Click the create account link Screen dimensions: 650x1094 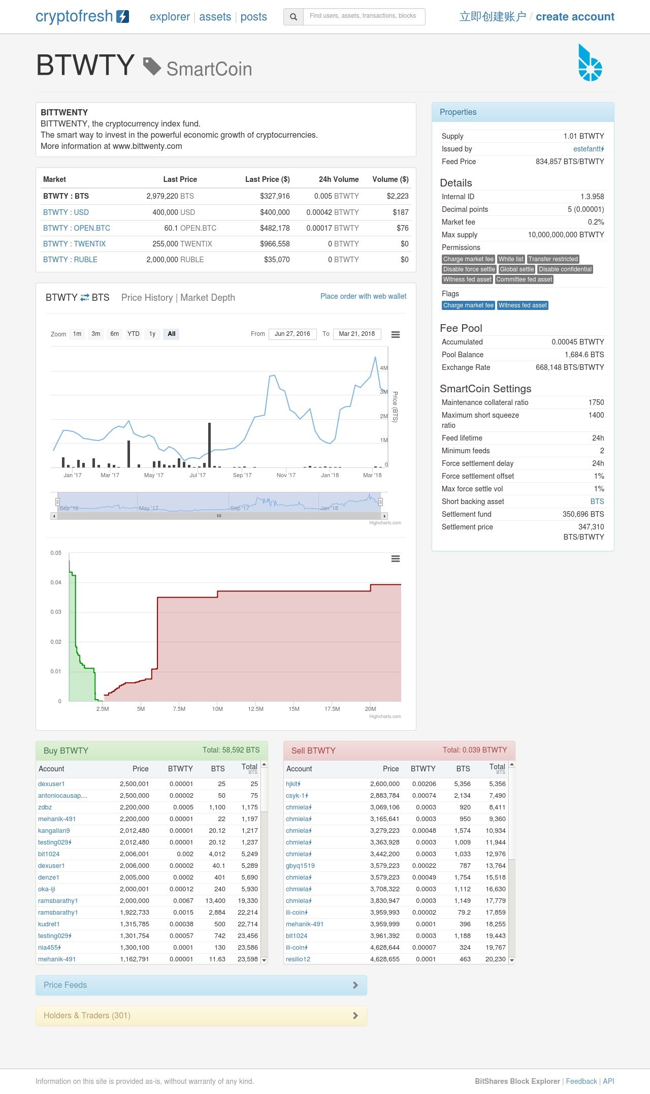click(575, 17)
